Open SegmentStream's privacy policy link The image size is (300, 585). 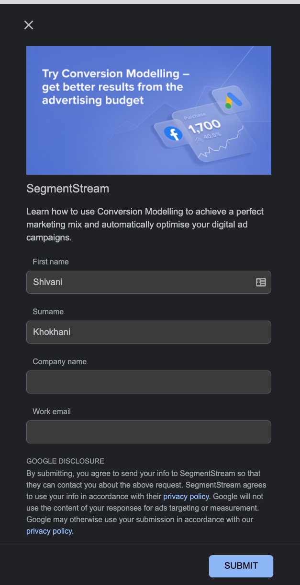pos(186,496)
